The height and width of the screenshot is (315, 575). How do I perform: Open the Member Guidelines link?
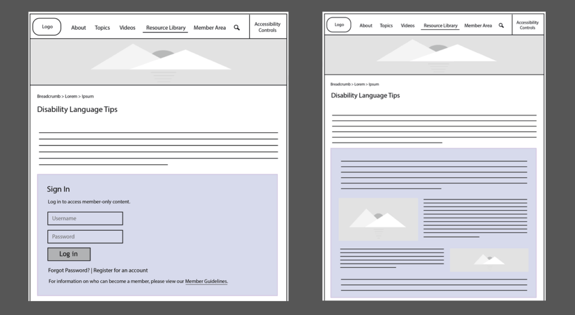(206, 281)
